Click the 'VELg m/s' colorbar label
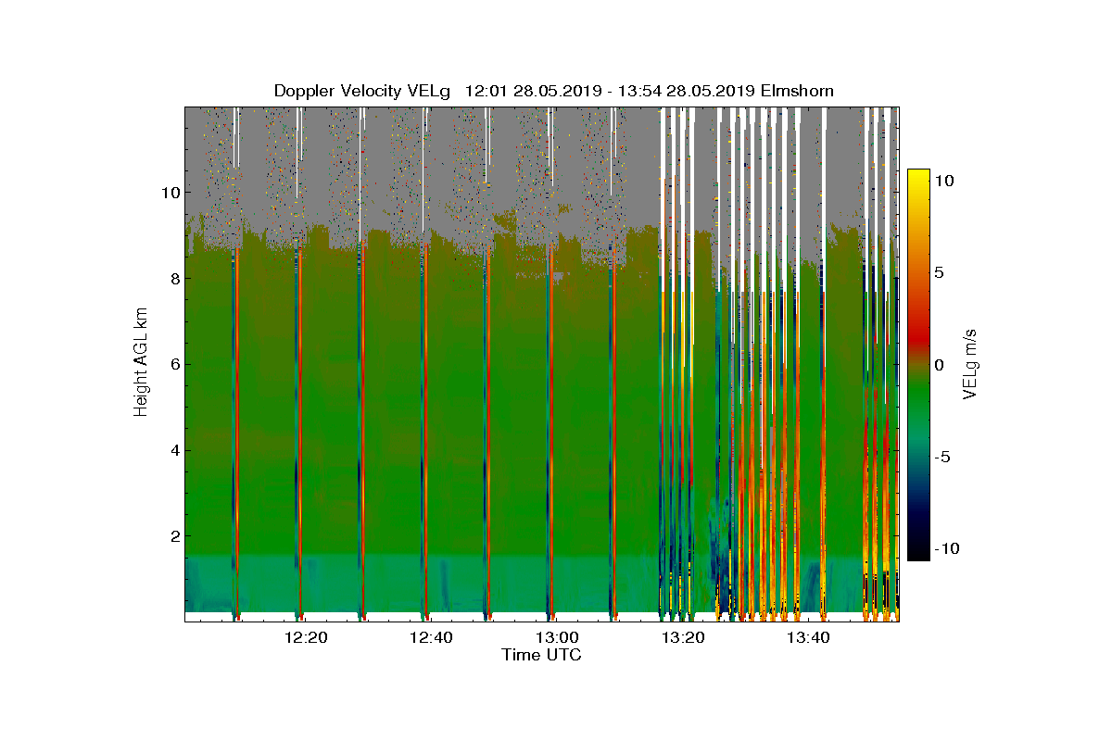The height and width of the screenshot is (741, 1112). point(969,365)
